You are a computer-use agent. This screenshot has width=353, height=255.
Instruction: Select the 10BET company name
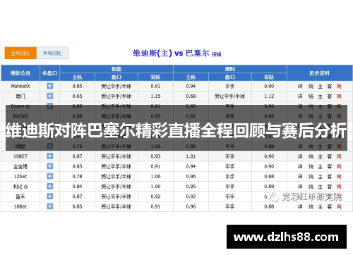pos(20,156)
